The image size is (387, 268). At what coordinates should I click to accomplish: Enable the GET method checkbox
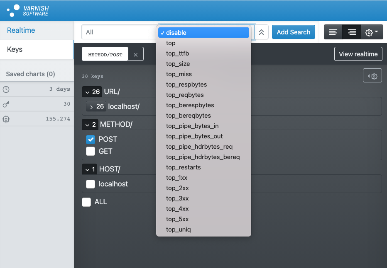[x=91, y=151]
